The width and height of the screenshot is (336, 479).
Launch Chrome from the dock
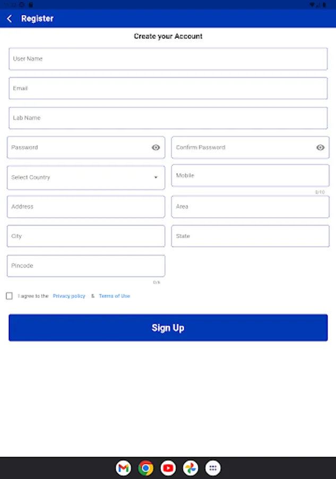[145, 468]
